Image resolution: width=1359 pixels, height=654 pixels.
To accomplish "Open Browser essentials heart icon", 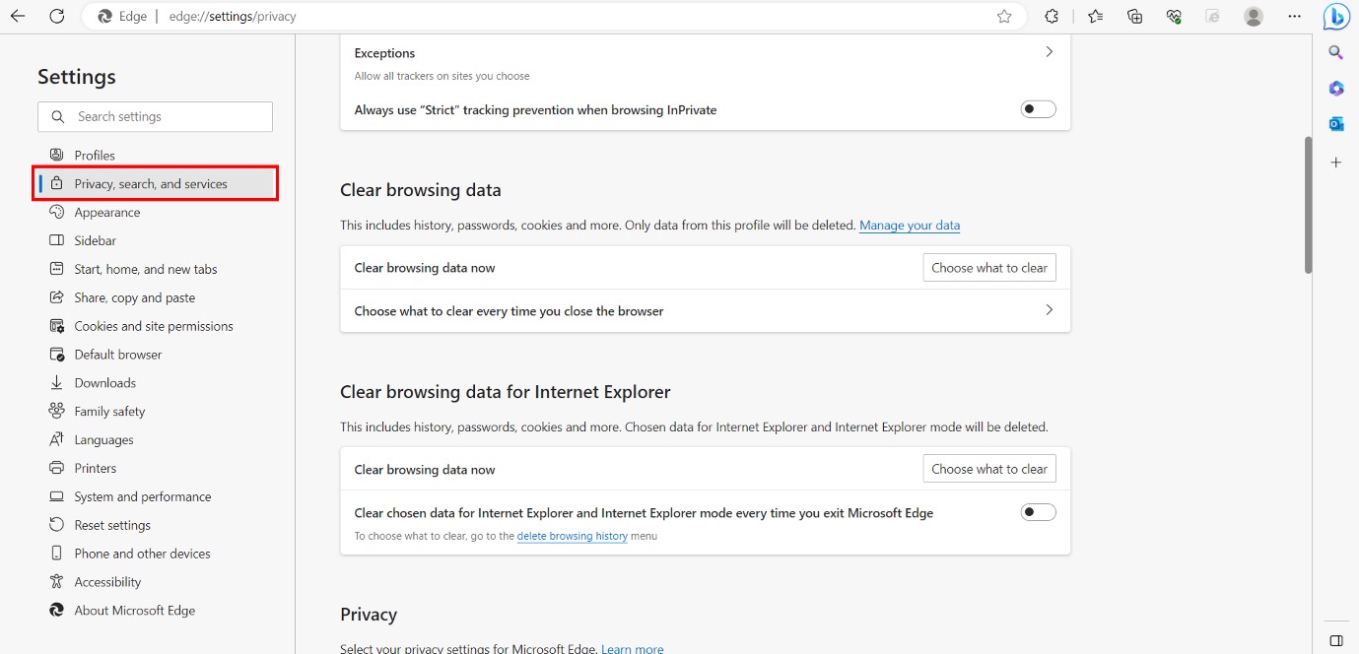I will tap(1174, 17).
